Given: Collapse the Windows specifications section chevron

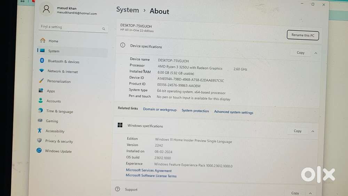Looking at the screenshot, I should pos(313,131).
